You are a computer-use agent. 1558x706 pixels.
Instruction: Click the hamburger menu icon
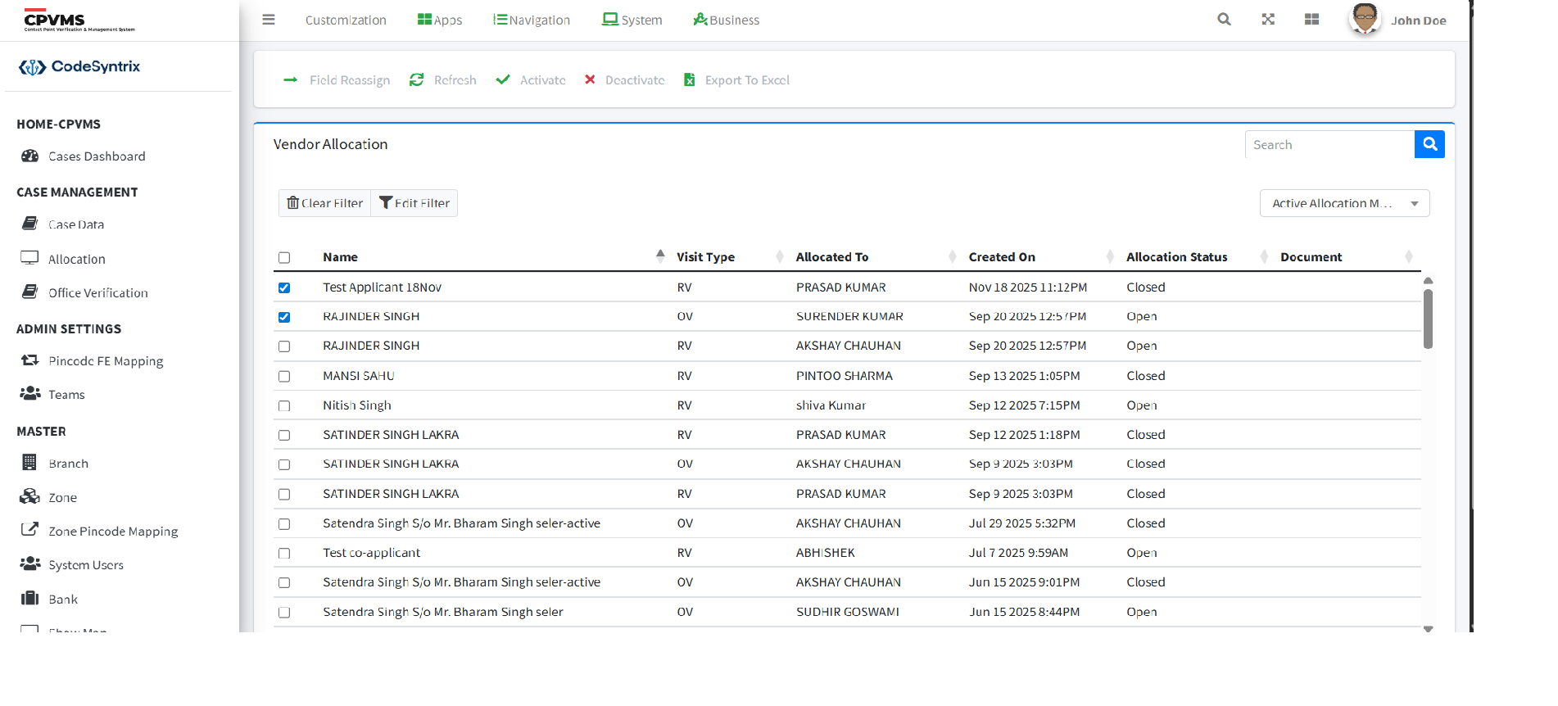click(268, 20)
